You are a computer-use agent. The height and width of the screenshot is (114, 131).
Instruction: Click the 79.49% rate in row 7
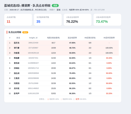point(72,73)
